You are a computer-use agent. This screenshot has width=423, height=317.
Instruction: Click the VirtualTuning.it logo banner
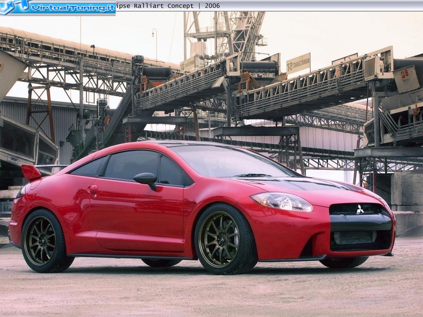click(x=58, y=7)
